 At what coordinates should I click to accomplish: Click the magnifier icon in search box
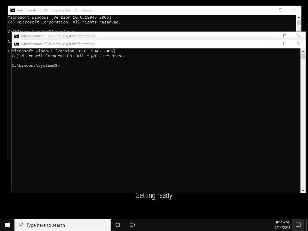pos(20,225)
